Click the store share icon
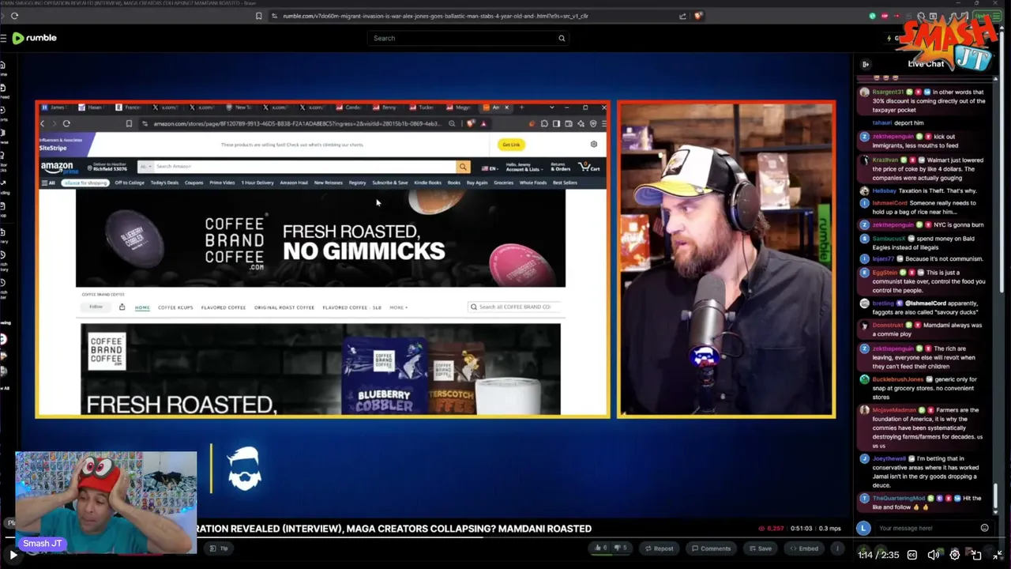Screen dimensions: 1011x569 click(x=122, y=307)
